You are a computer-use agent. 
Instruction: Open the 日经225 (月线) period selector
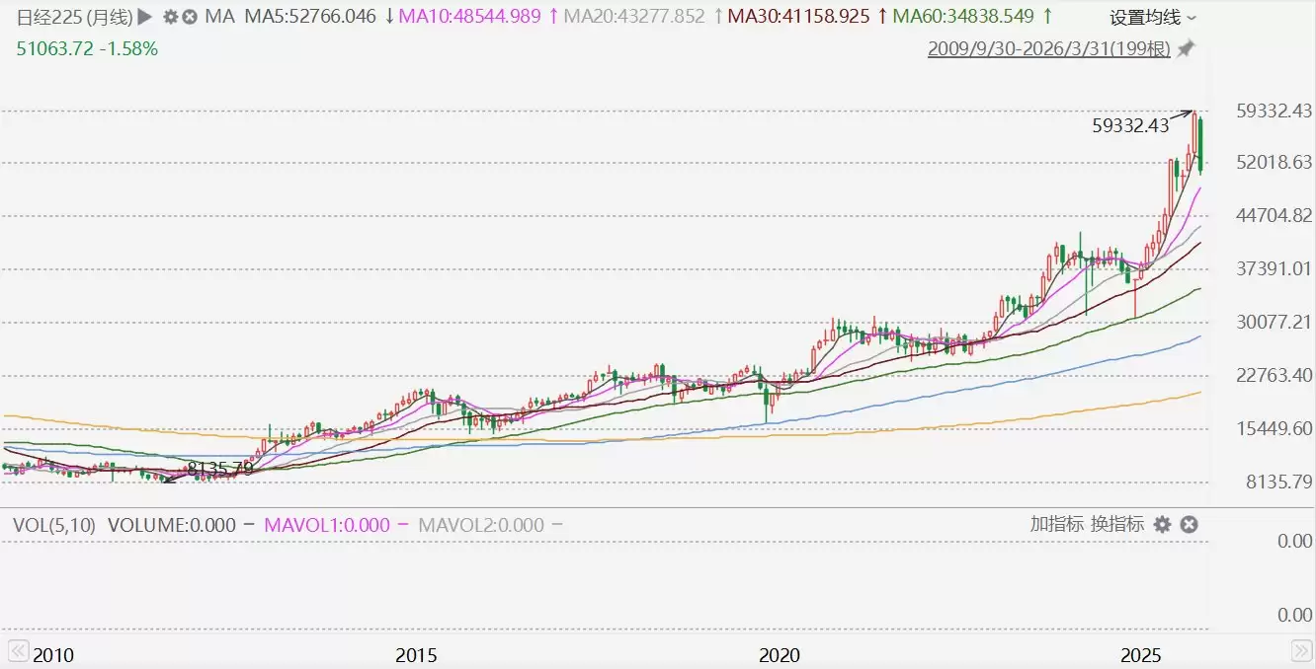pos(67,17)
